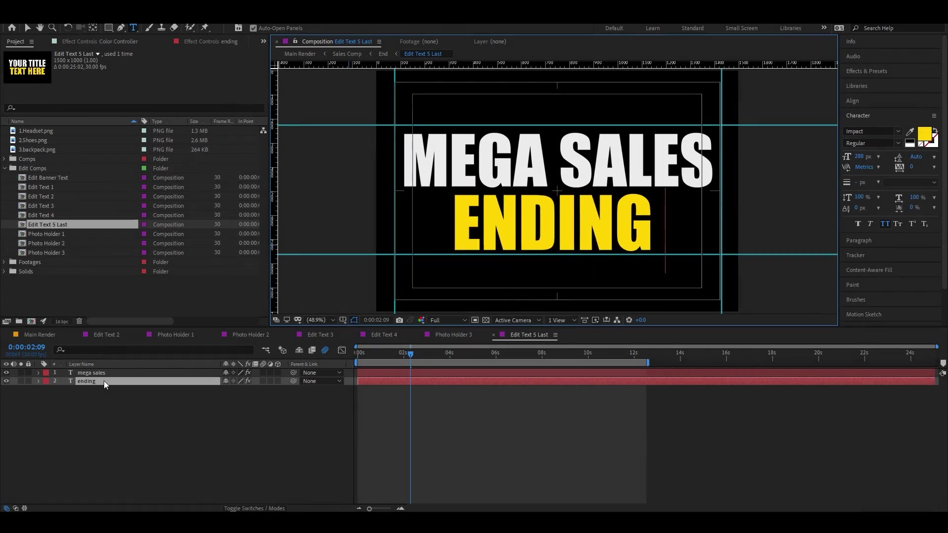The height and width of the screenshot is (533, 948).
Task: Open the Resolution dropdown Full
Action: click(x=448, y=319)
